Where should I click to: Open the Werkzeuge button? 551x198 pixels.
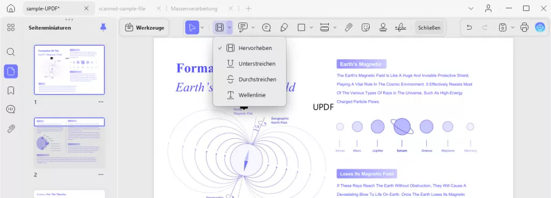pos(144,27)
